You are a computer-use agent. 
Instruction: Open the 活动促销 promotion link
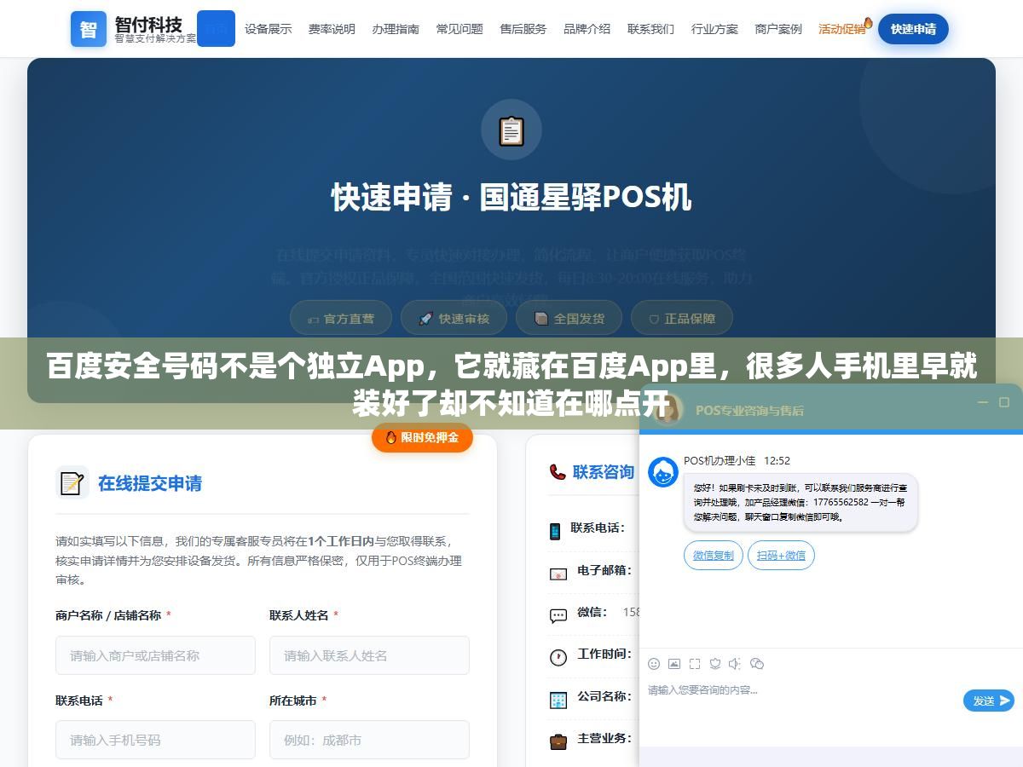(x=842, y=29)
